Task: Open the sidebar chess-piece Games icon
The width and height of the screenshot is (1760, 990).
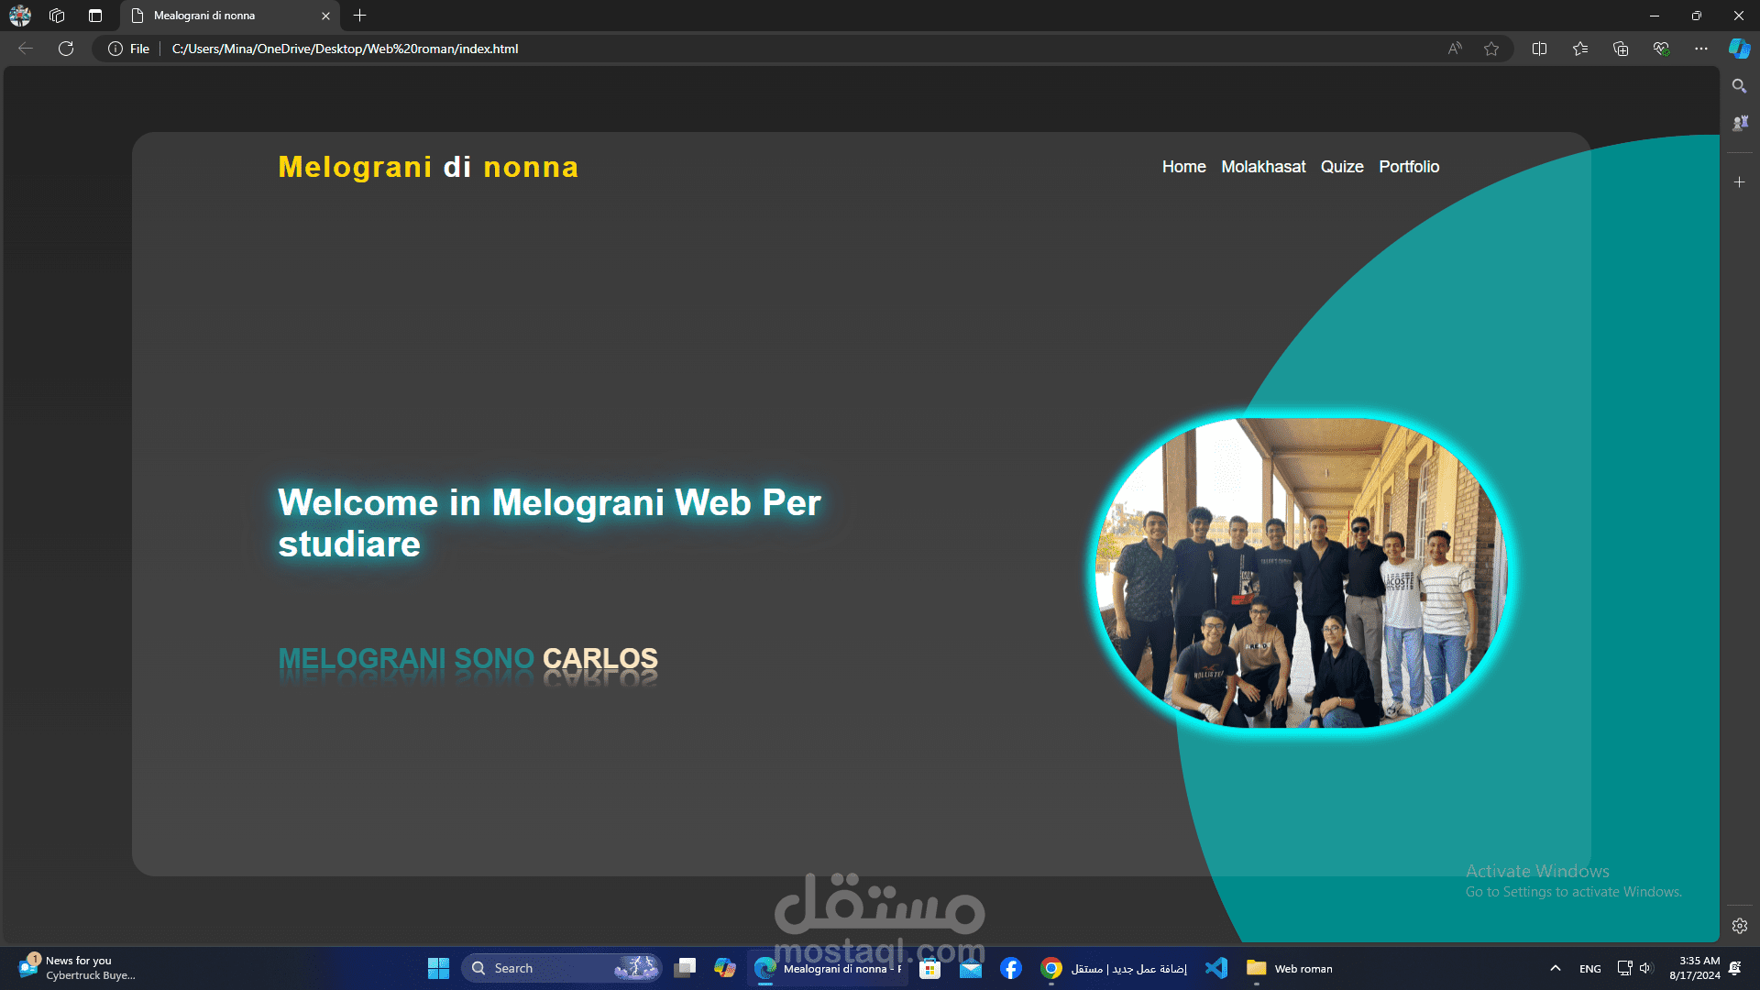Action: click(1740, 123)
